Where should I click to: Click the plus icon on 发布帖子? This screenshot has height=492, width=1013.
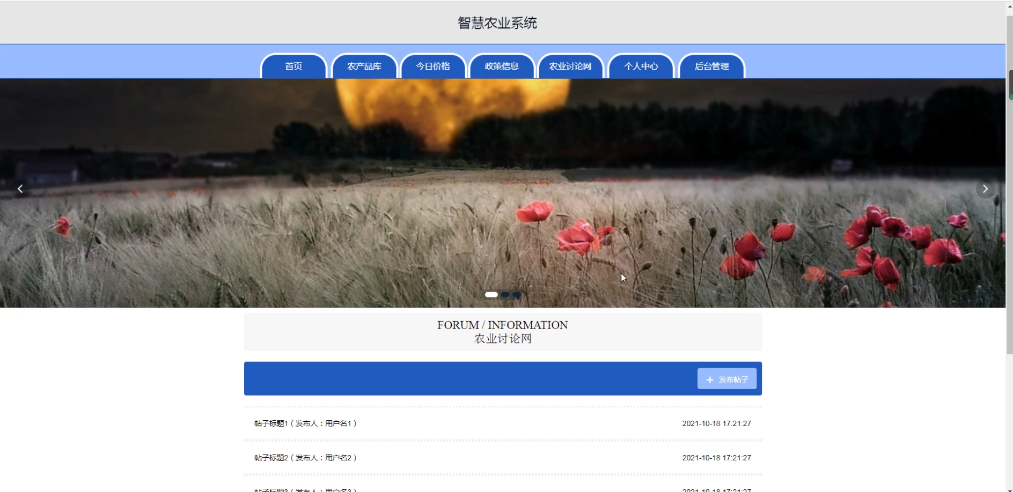coord(710,379)
